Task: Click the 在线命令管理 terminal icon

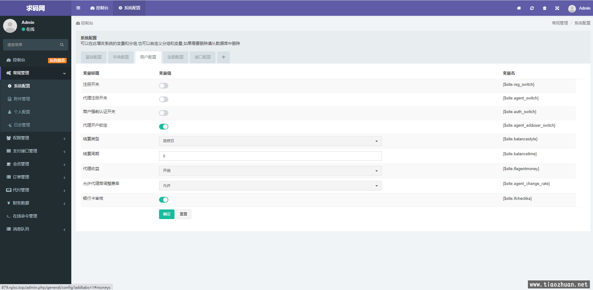Action: tap(9, 216)
